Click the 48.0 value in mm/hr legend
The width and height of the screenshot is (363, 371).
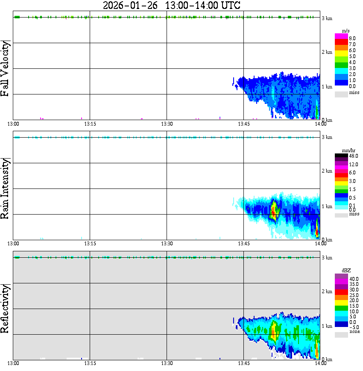(x=354, y=156)
